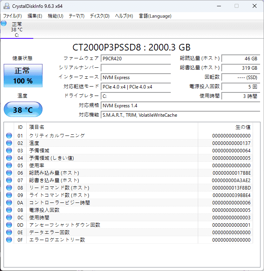Image resolution: width=264 pixels, height=271 pixels.
Task: Select the エラーログエントリー数 attribute name
Action: (x=57, y=240)
